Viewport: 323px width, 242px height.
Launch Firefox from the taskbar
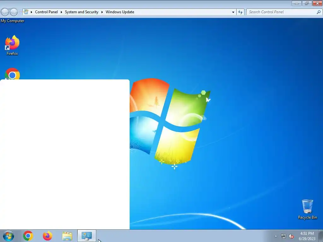47,236
